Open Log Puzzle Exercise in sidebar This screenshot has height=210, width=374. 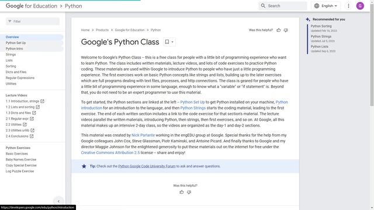(x=20, y=171)
